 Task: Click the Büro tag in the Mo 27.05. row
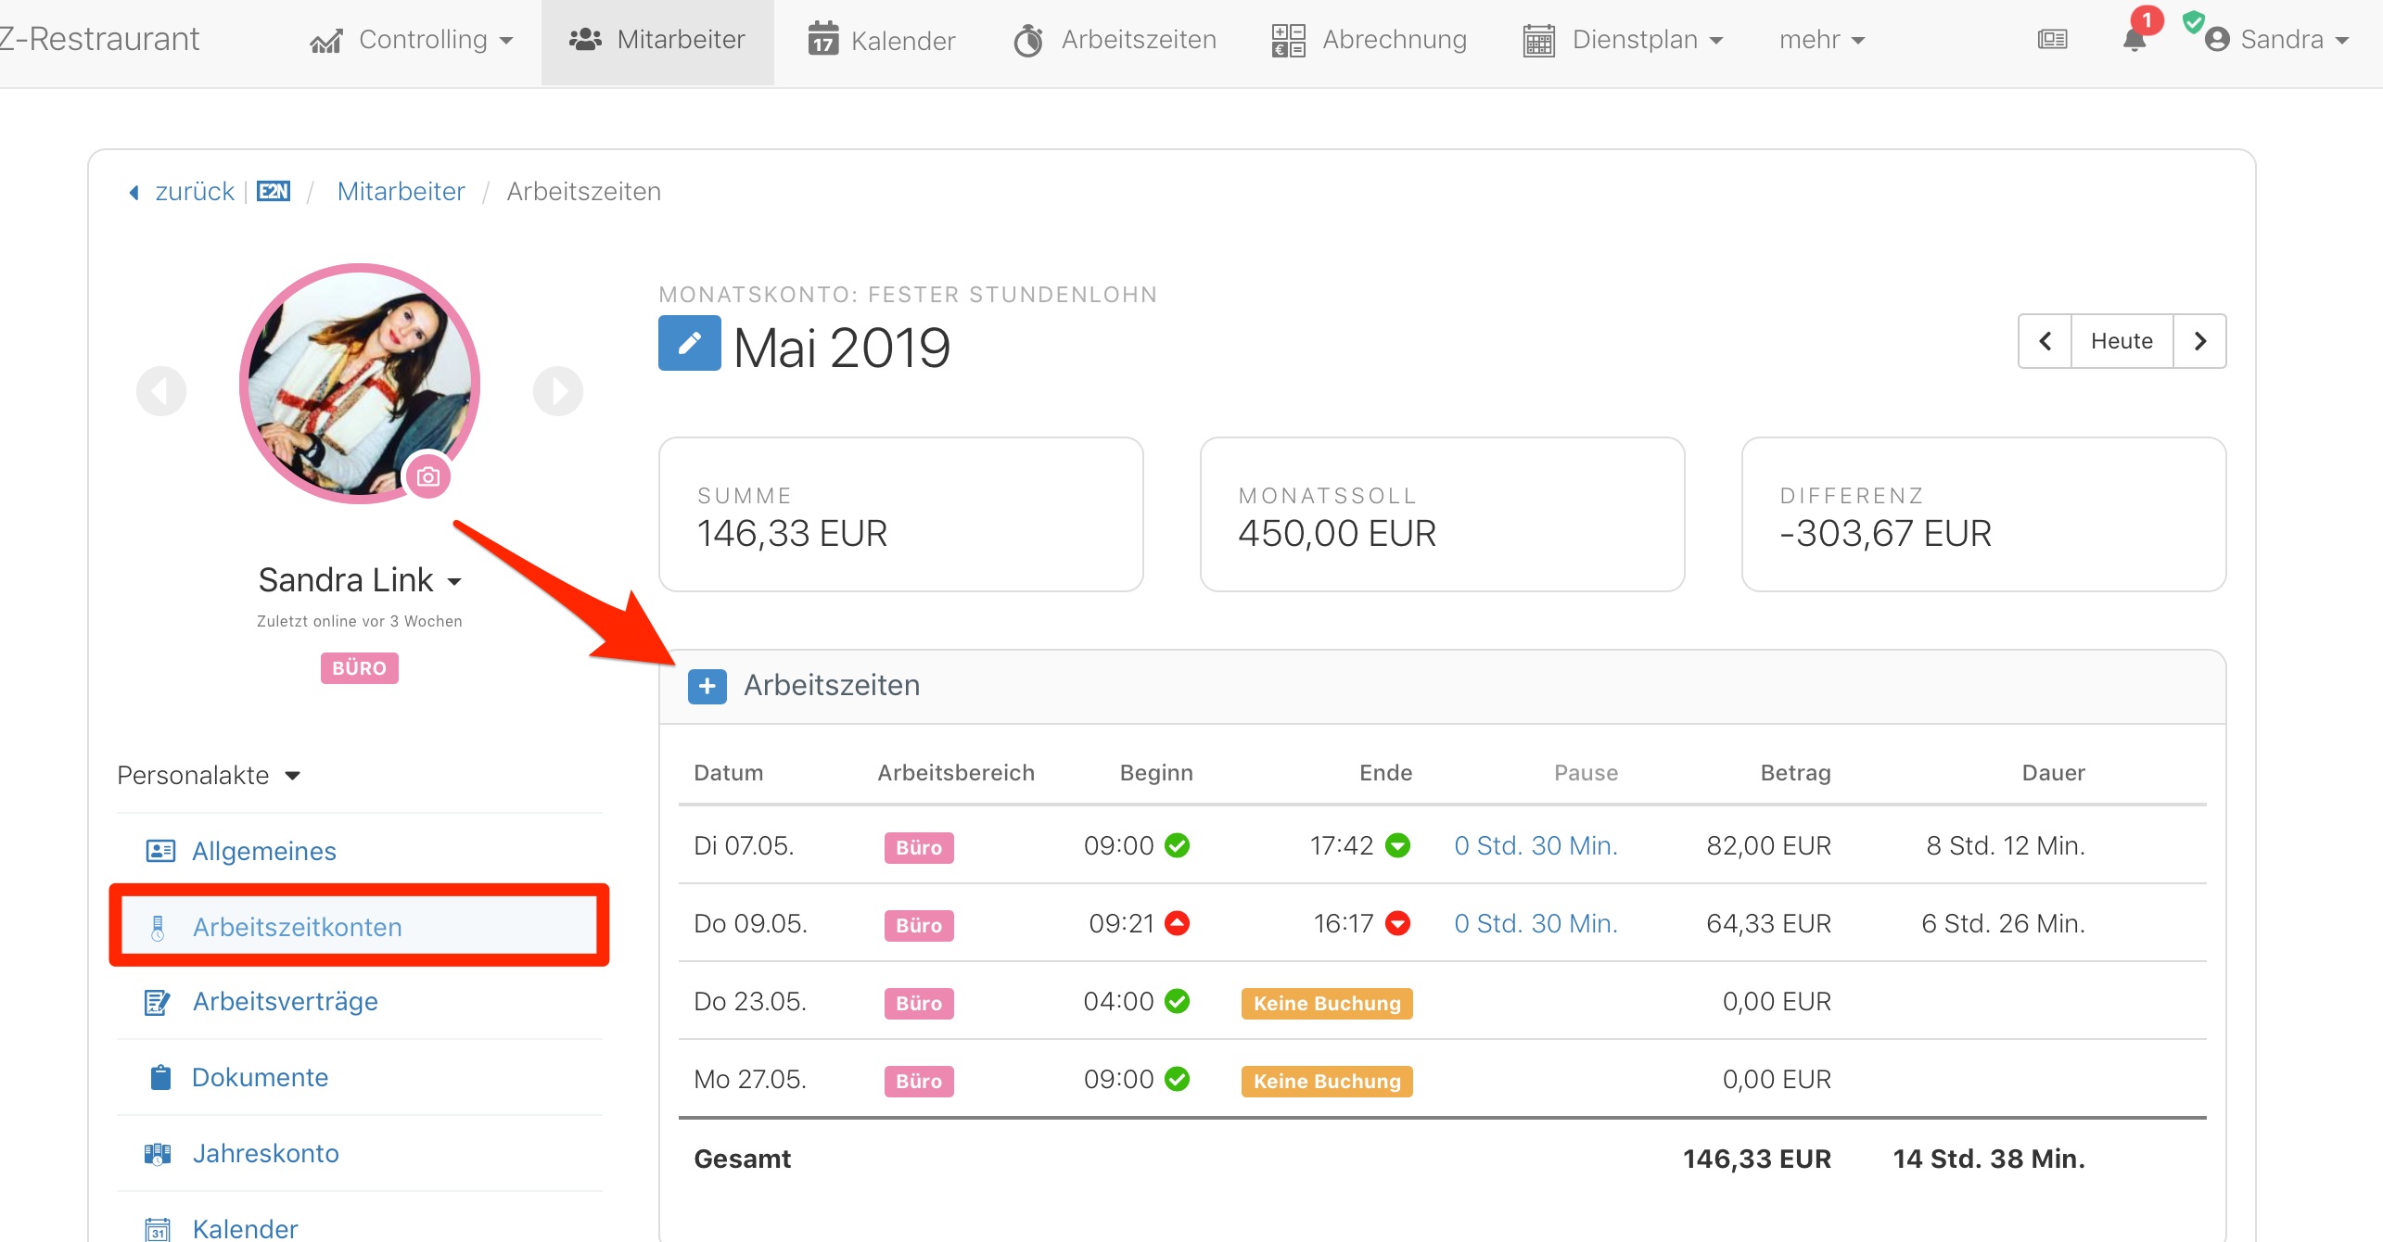(x=919, y=1081)
